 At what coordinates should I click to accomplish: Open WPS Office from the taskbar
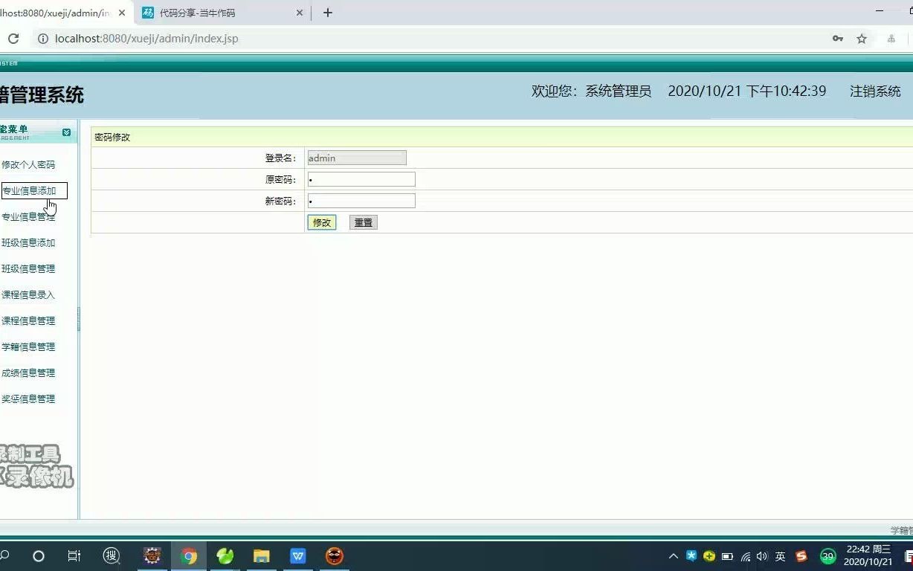pyautogui.click(x=297, y=555)
